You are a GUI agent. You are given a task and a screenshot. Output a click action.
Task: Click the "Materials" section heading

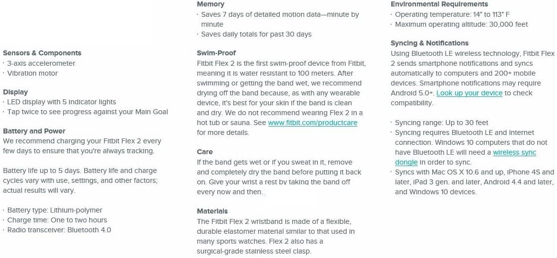[212, 211]
